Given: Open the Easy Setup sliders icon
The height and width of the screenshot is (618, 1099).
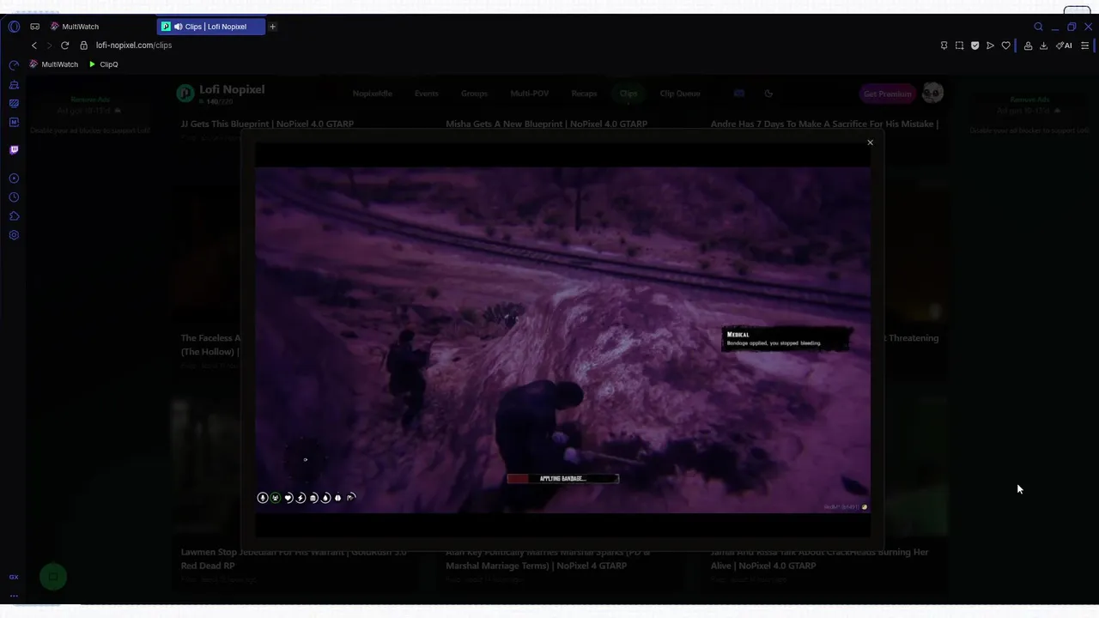Looking at the screenshot, I should pyautogui.click(x=1084, y=45).
